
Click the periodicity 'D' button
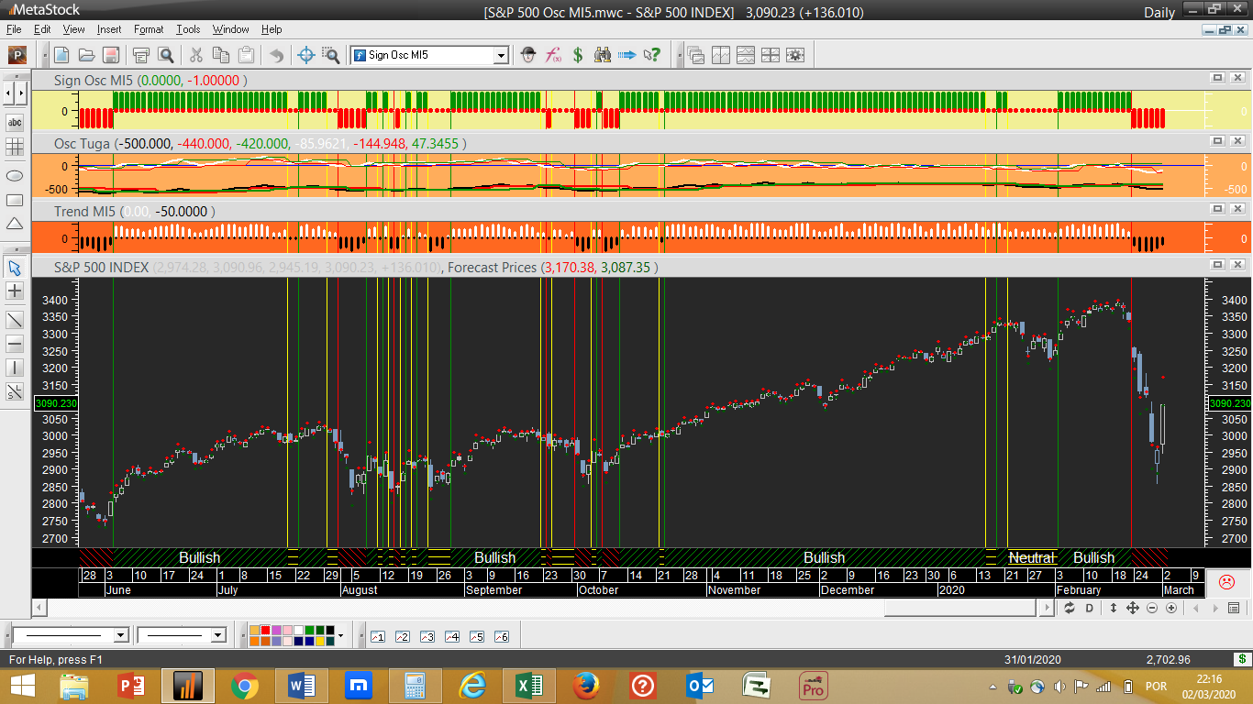pyautogui.click(x=1090, y=608)
